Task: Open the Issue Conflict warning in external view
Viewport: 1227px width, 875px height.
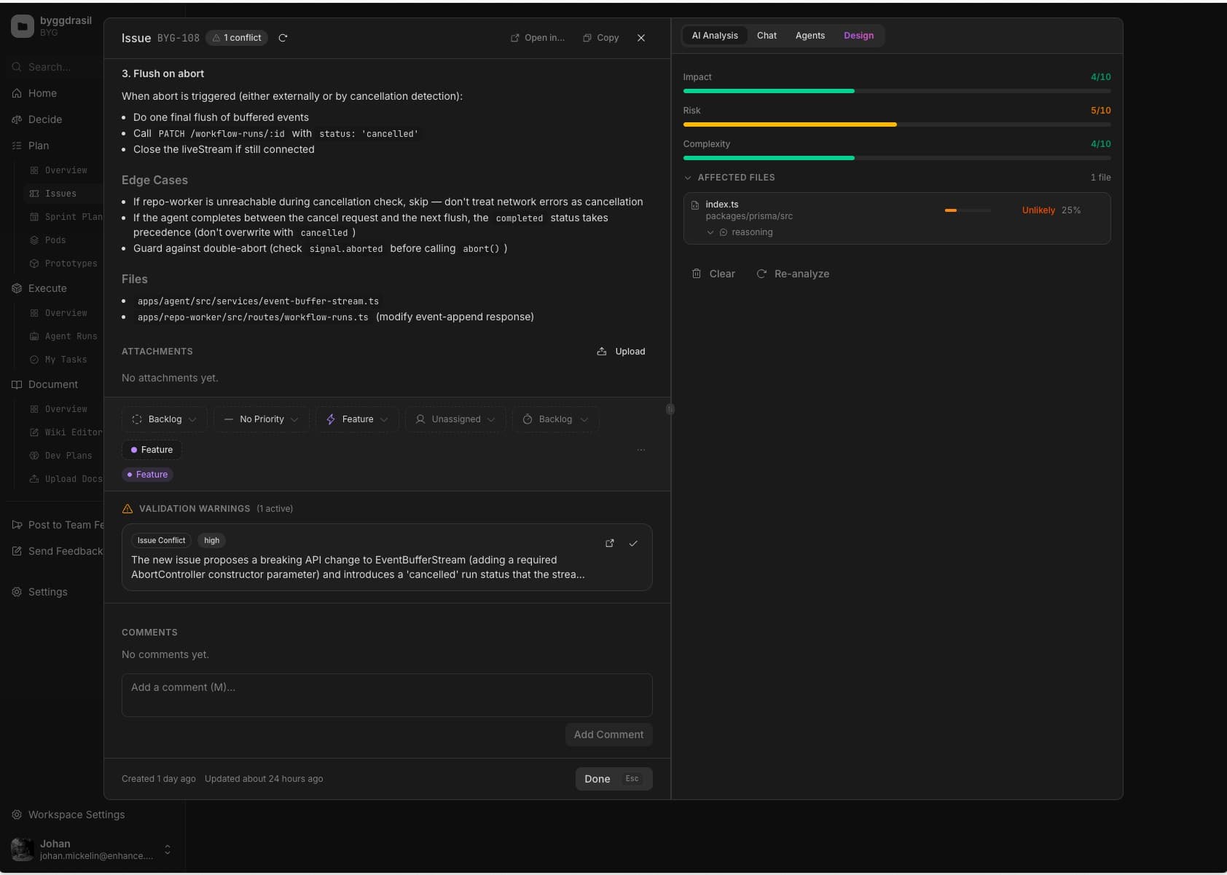Action: (x=608, y=543)
